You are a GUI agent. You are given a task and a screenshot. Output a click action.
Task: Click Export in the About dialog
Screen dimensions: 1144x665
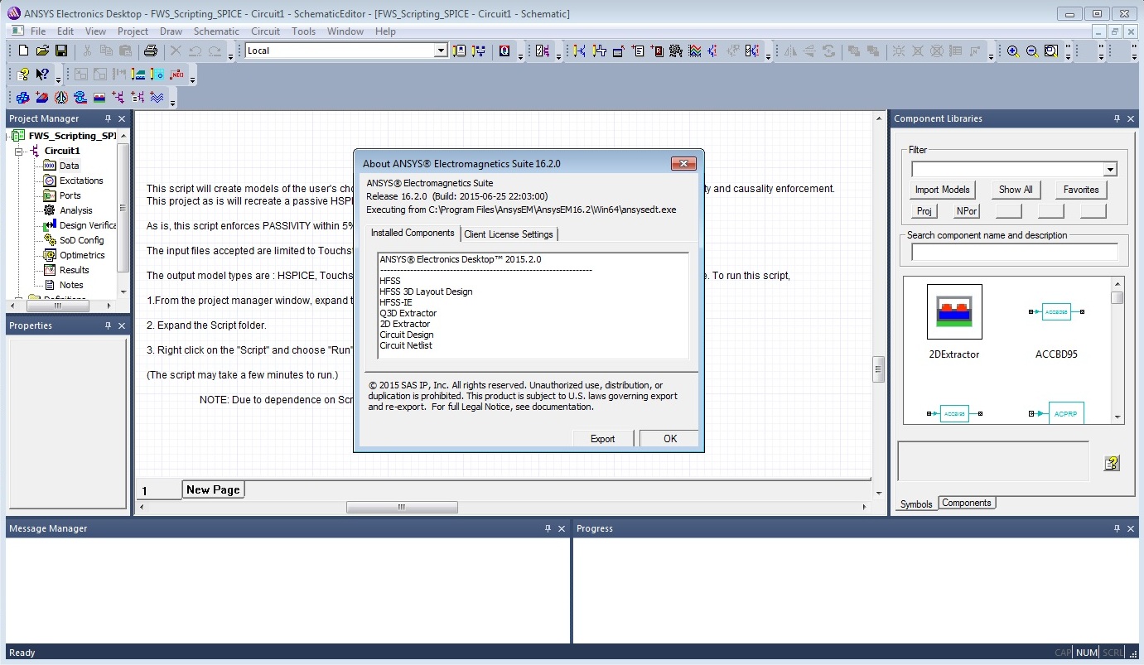[602, 439]
